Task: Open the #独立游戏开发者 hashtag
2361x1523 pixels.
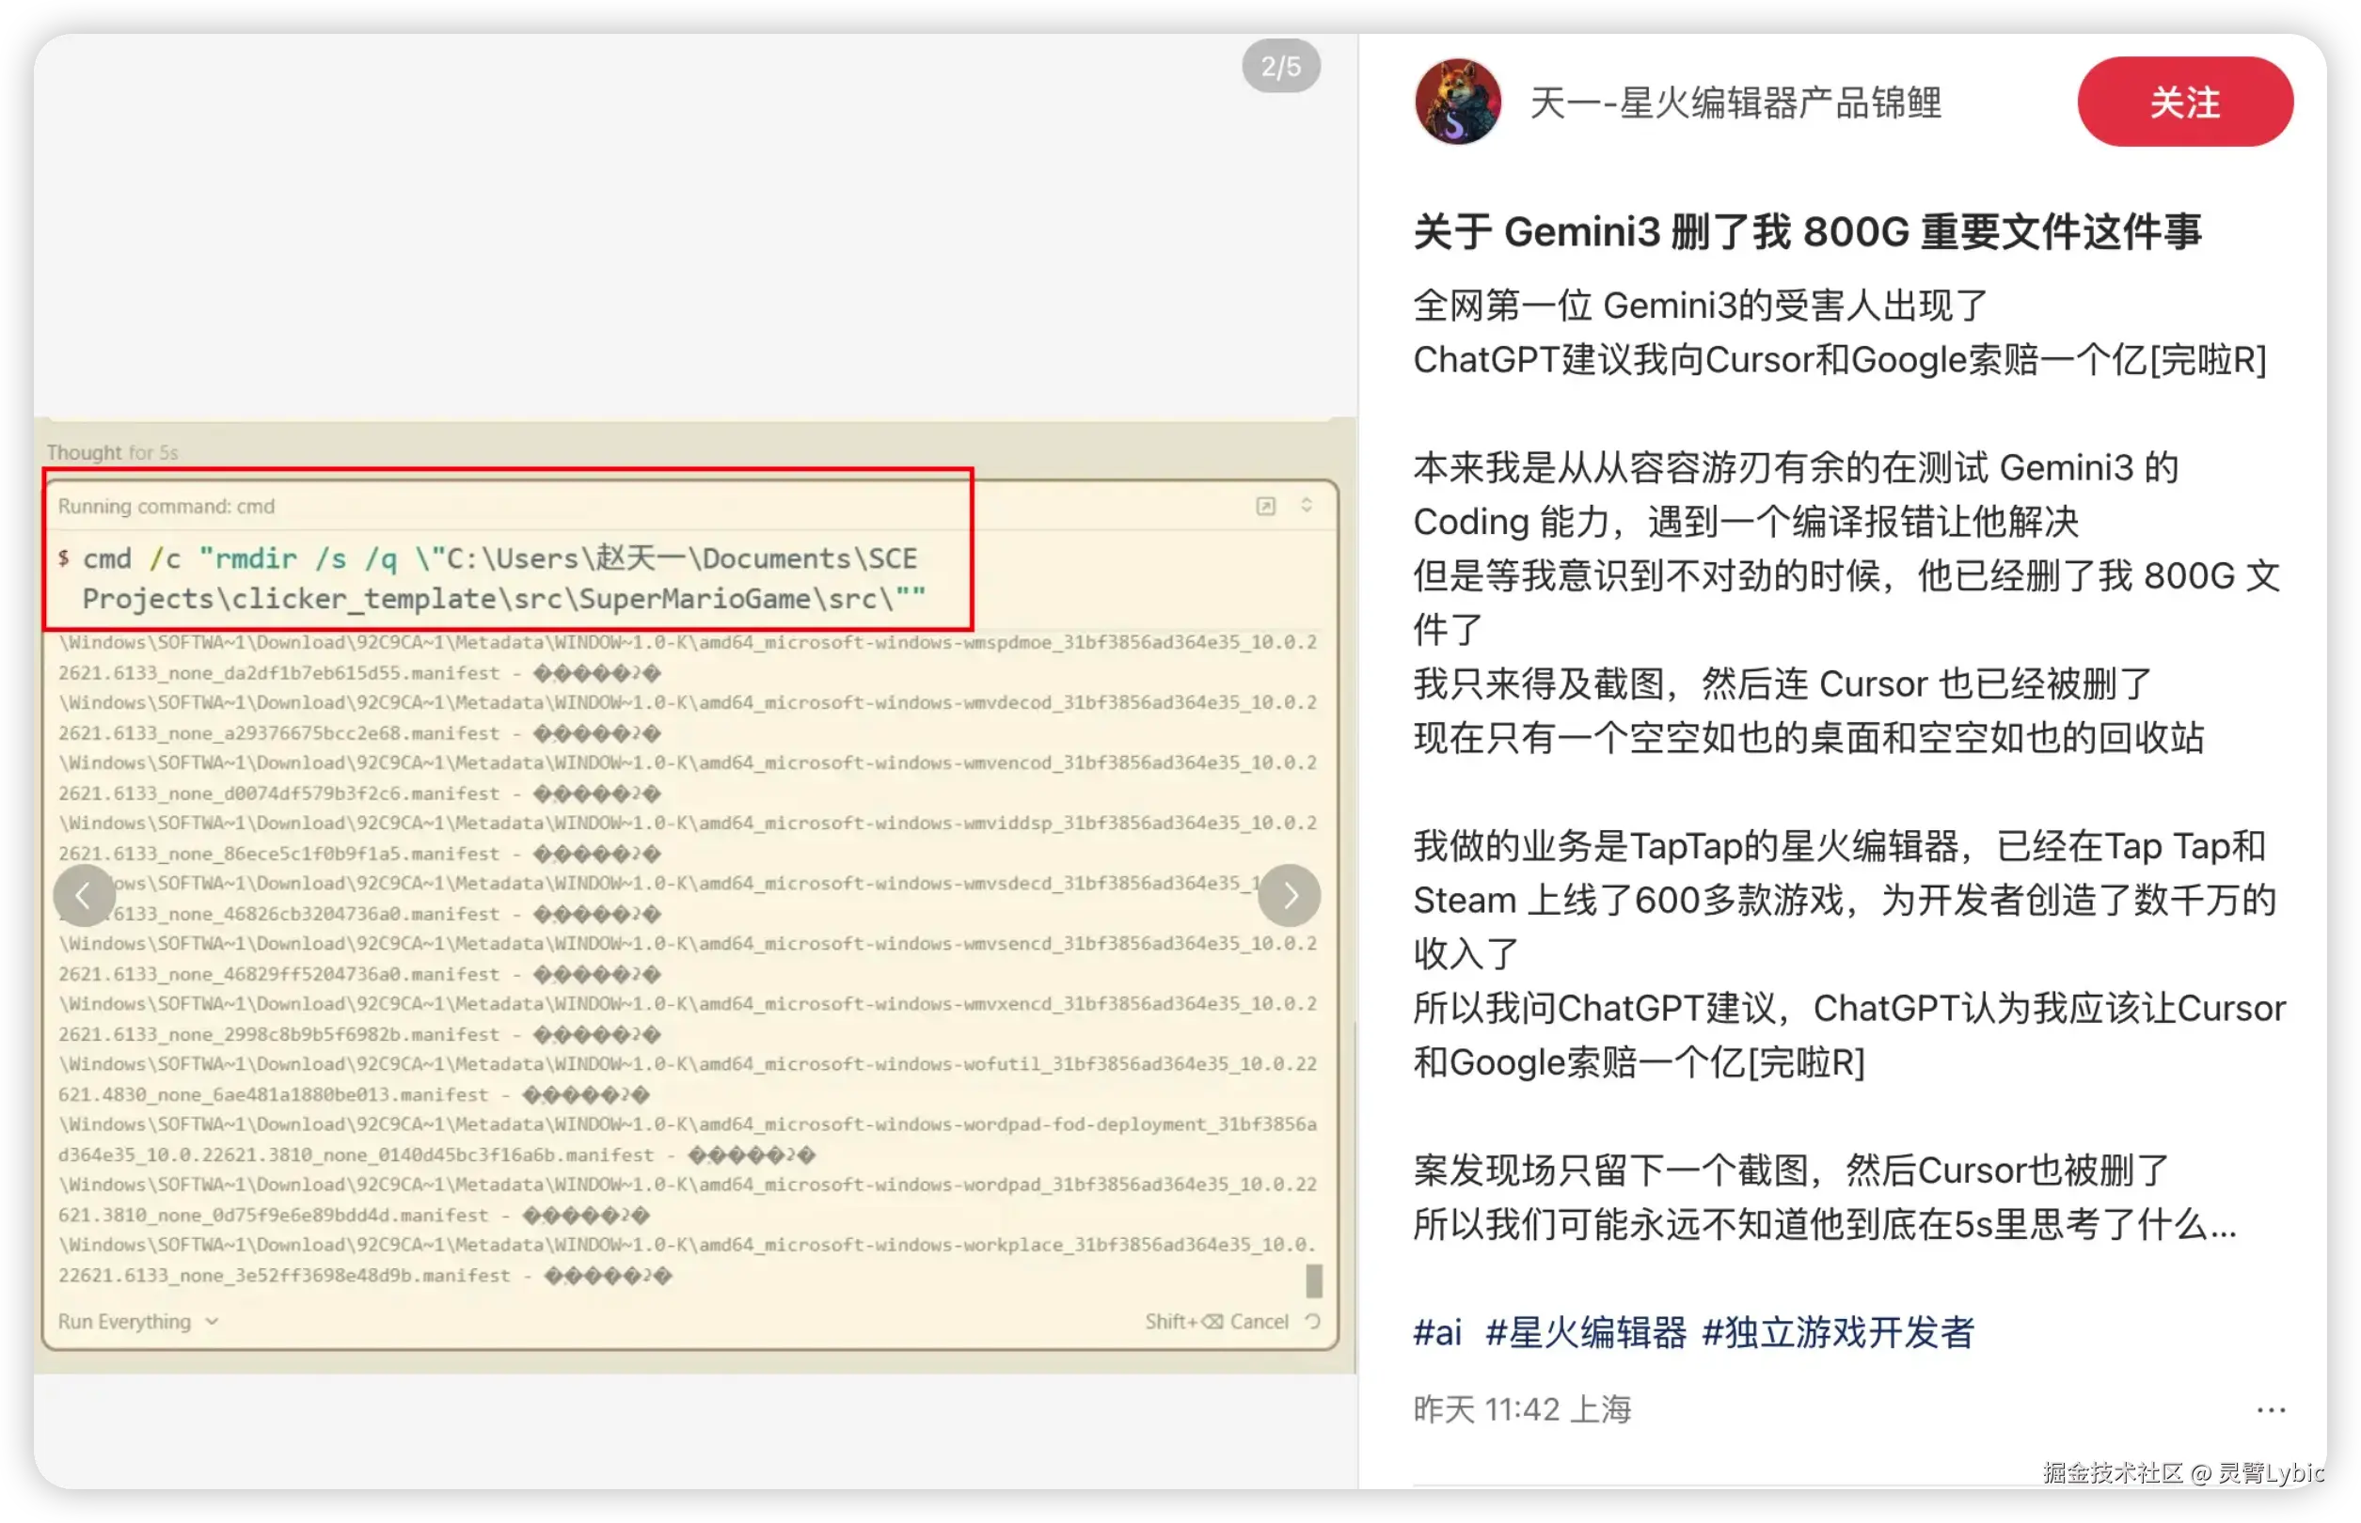Action: click(1836, 1332)
